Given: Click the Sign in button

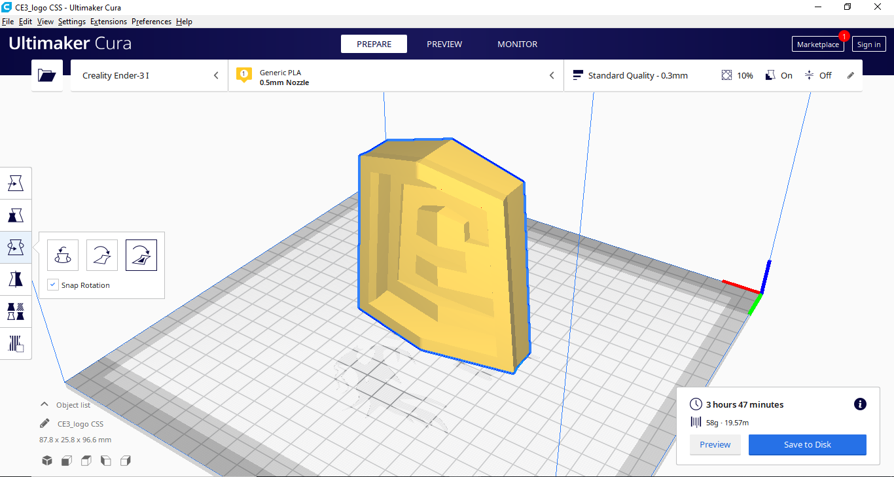Looking at the screenshot, I should pyautogui.click(x=869, y=44).
